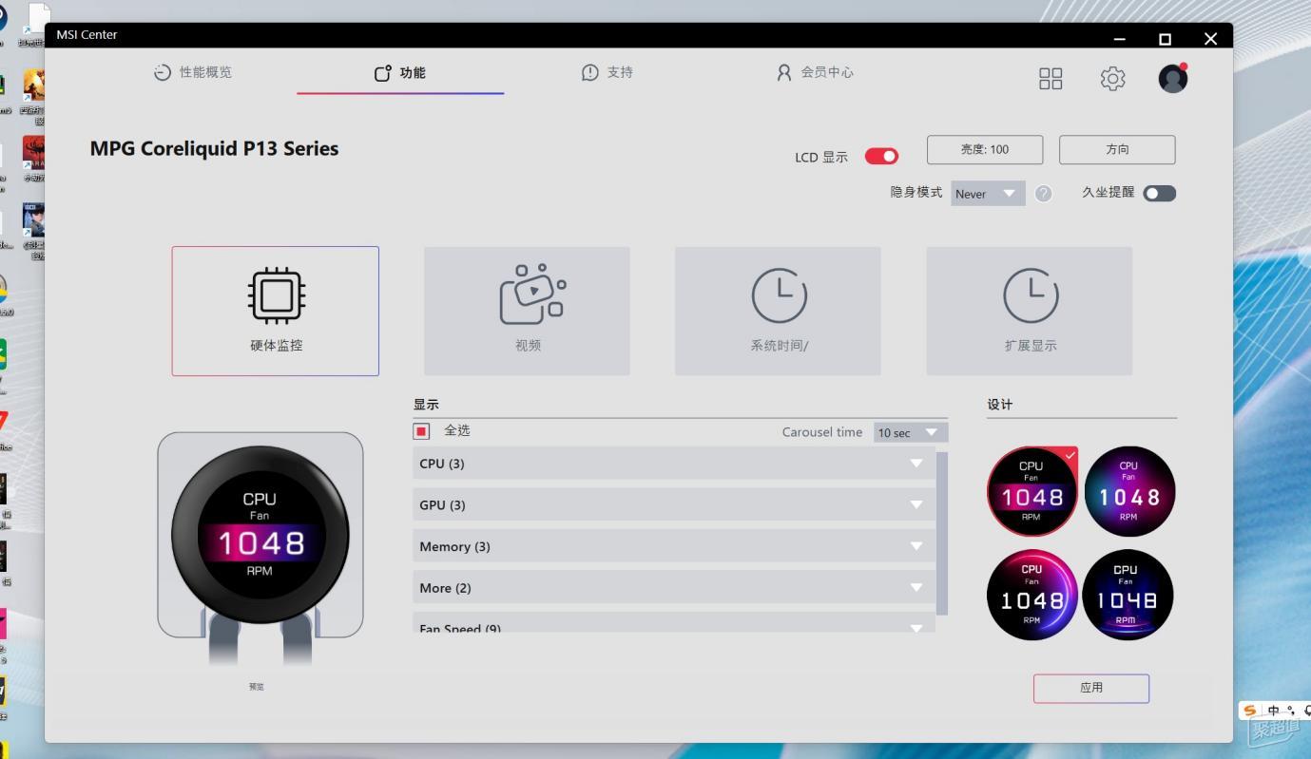Click the 应用 apply button
1311x759 pixels.
(x=1091, y=688)
